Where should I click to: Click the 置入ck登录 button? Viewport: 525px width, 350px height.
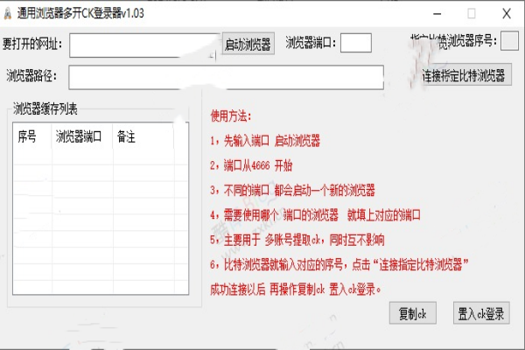tap(482, 312)
